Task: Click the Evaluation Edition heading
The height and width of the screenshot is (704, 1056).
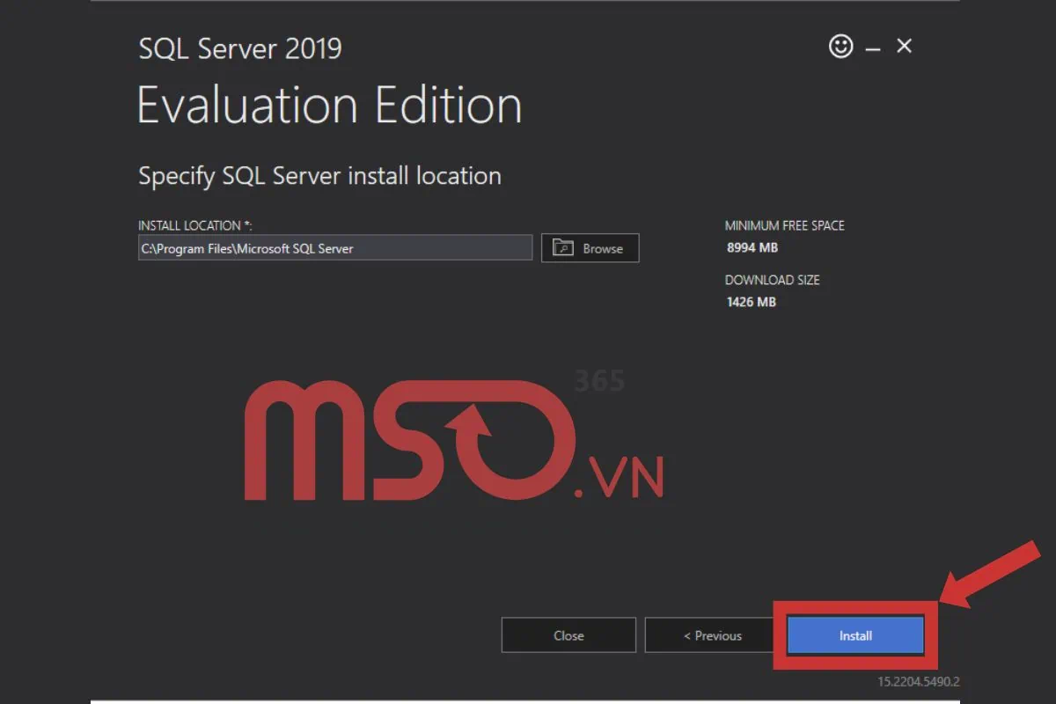Action: pyautogui.click(x=329, y=105)
